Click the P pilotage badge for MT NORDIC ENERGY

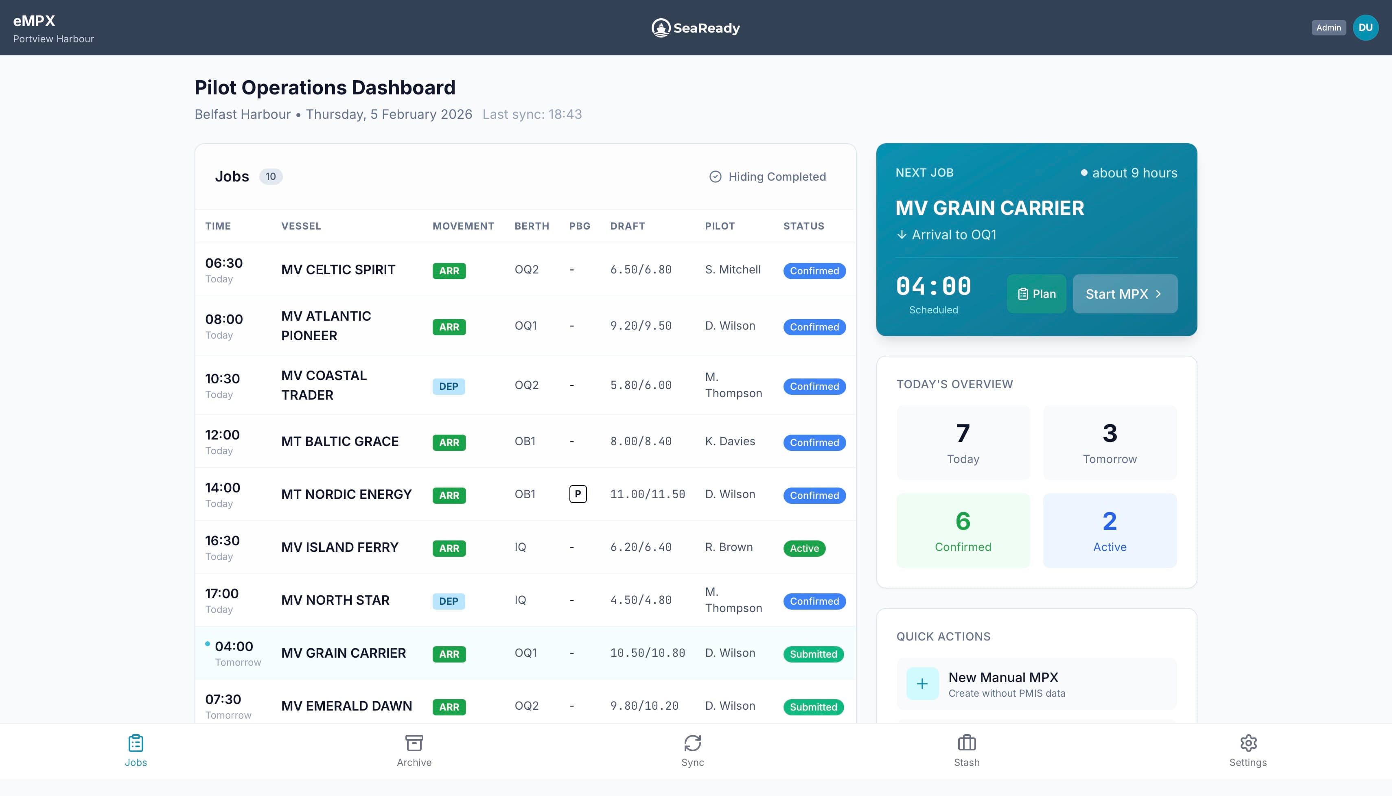578,494
